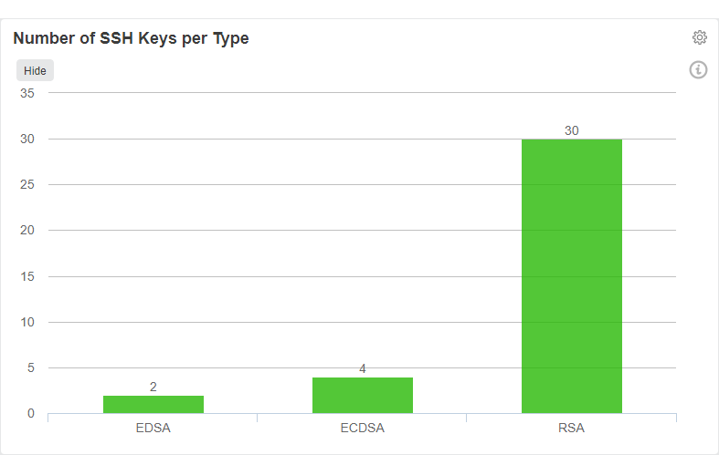Click the value label 4 above ECDSA
Image resolution: width=719 pixels, height=455 pixels.
pyautogui.click(x=363, y=369)
